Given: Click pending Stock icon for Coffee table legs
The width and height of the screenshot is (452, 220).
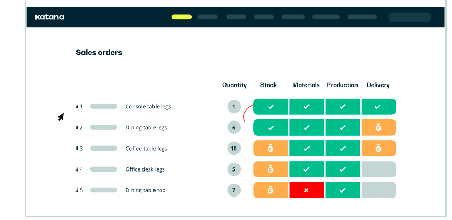Looking at the screenshot, I should click(270, 149).
